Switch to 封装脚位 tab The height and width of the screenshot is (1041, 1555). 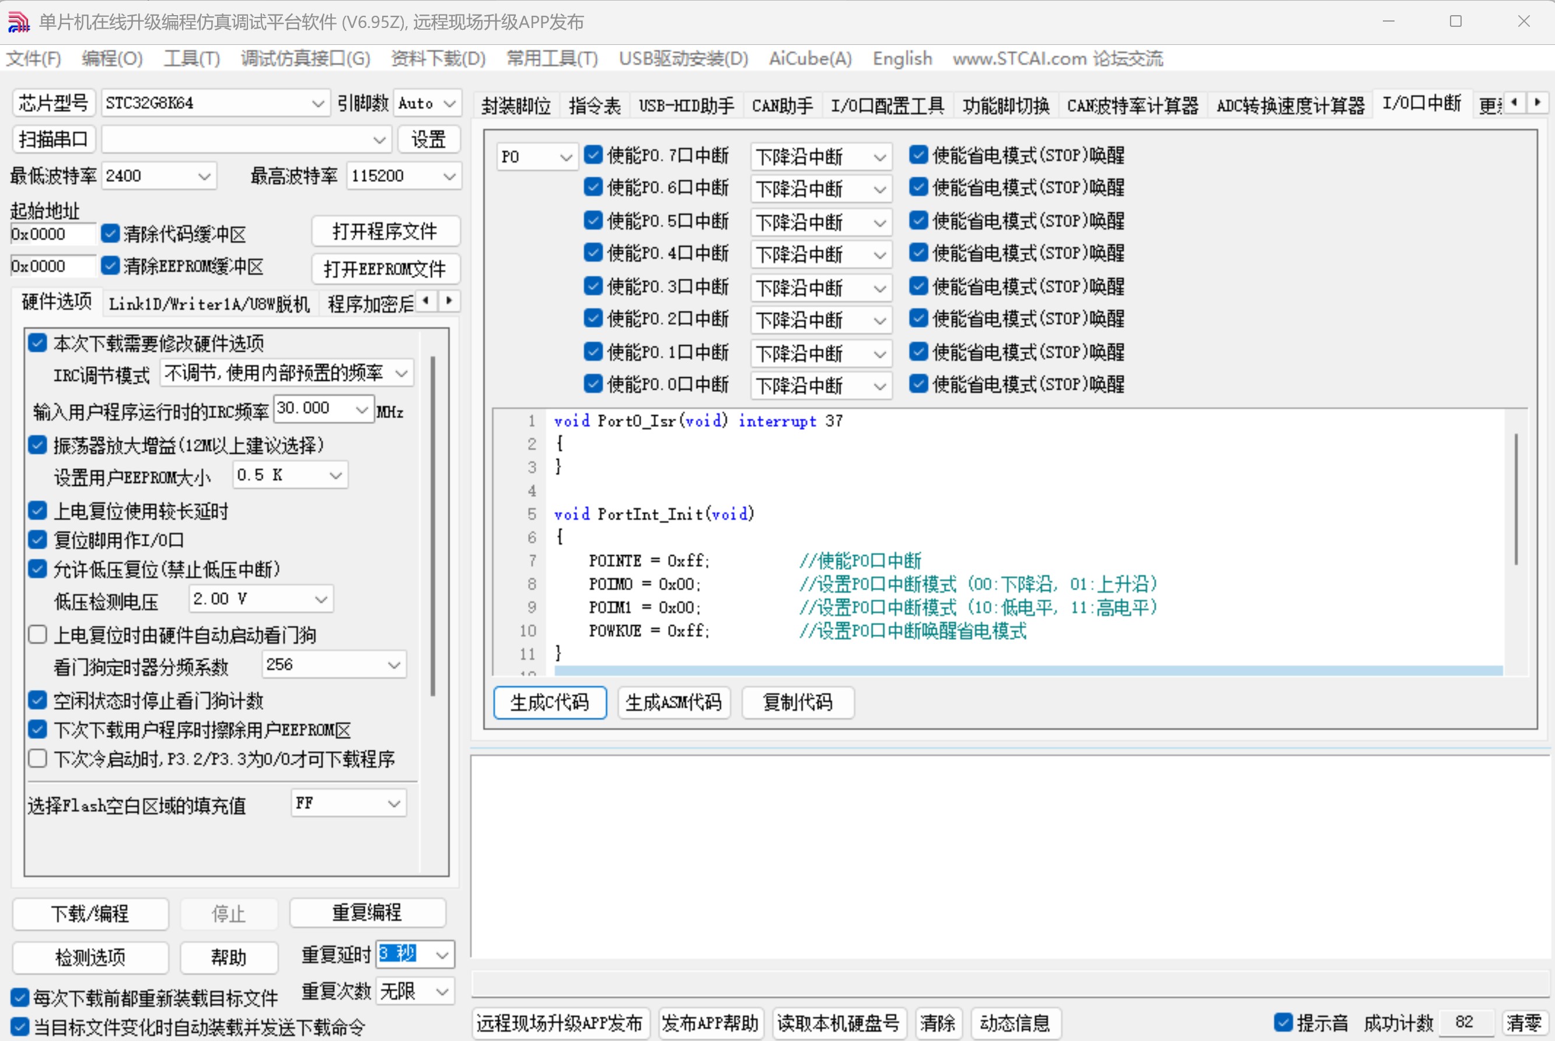516,106
